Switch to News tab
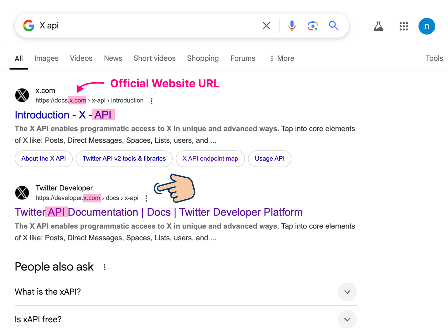Image resolution: width=448 pixels, height=328 pixels. pos(113,58)
